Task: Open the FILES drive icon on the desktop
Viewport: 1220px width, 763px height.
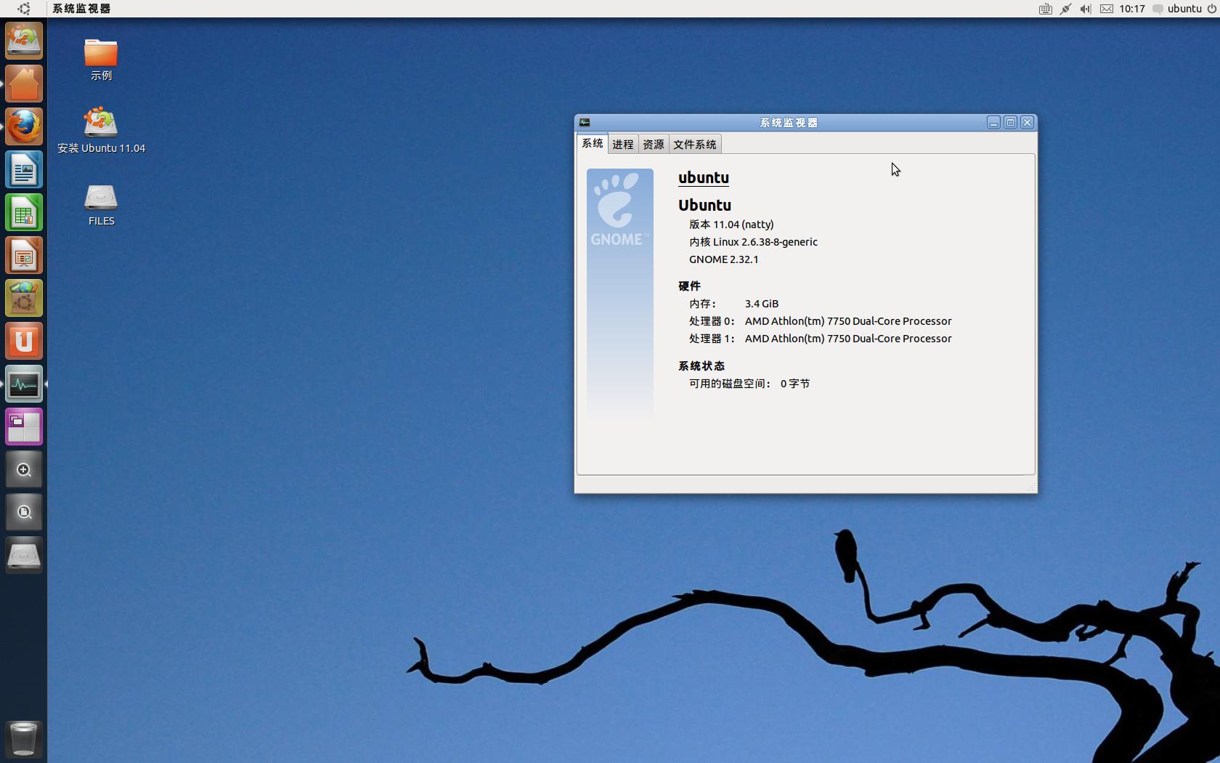Action: [100, 198]
